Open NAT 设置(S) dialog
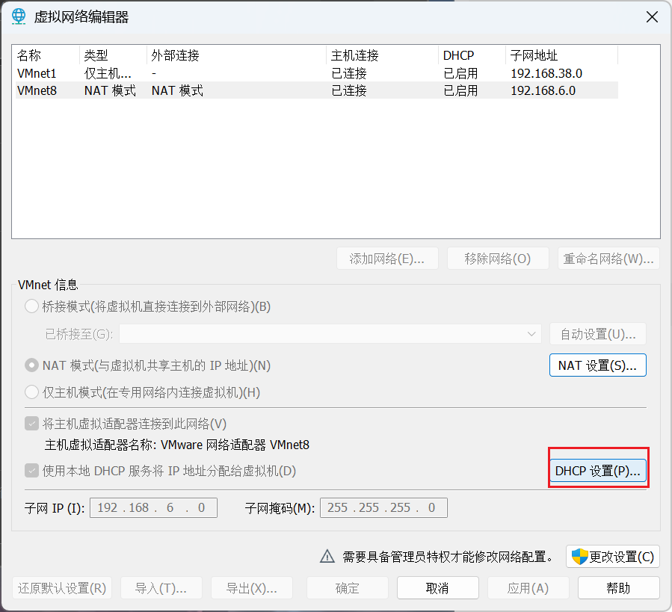The width and height of the screenshot is (672, 612). (598, 365)
